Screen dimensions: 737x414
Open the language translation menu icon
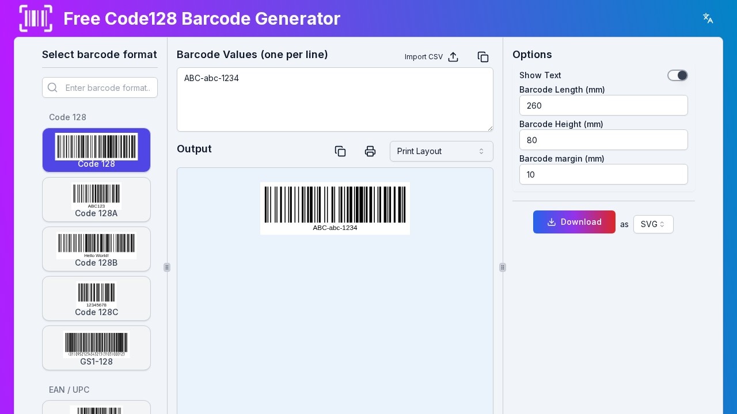click(x=708, y=18)
